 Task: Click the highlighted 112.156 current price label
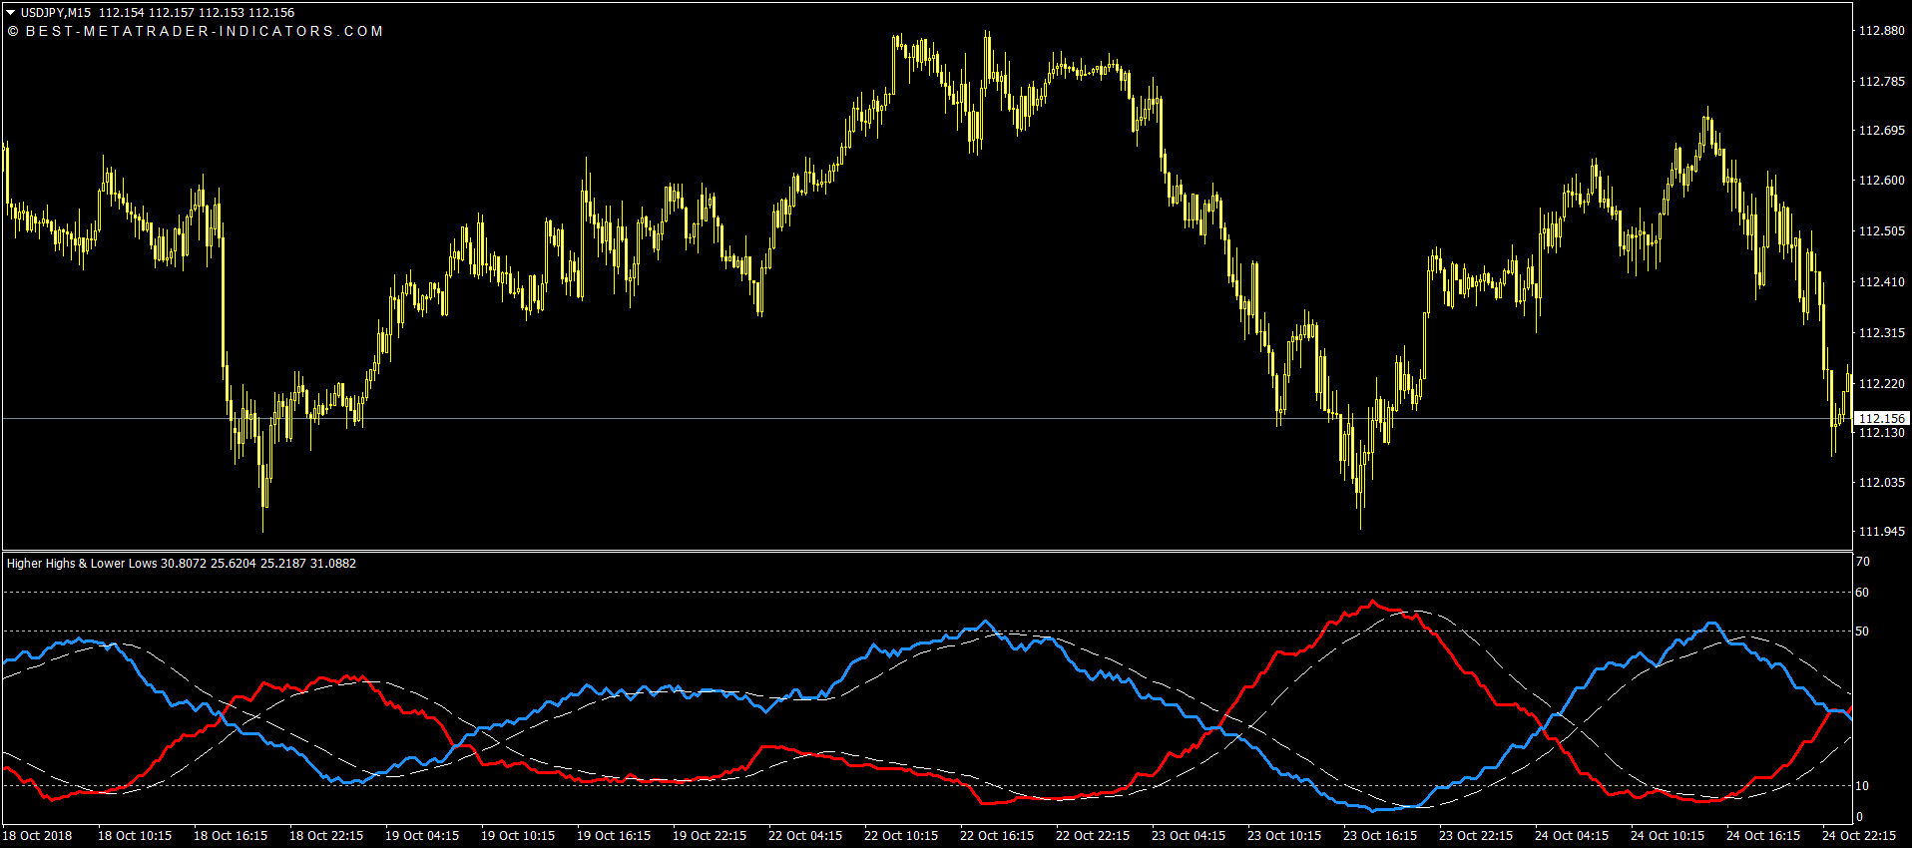tap(1881, 419)
